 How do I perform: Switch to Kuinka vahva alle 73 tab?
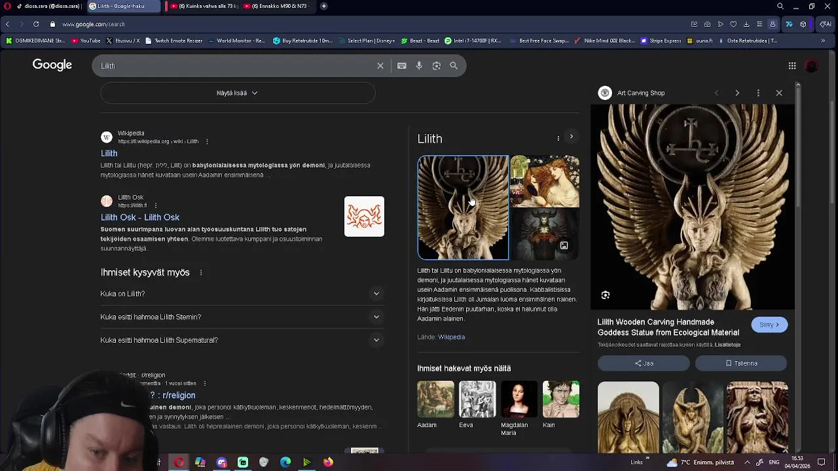tap(203, 6)
